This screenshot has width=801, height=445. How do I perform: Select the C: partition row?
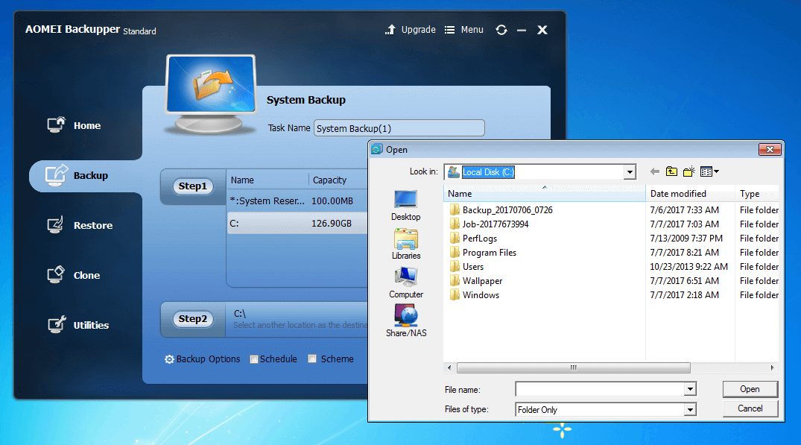(298, 224)
